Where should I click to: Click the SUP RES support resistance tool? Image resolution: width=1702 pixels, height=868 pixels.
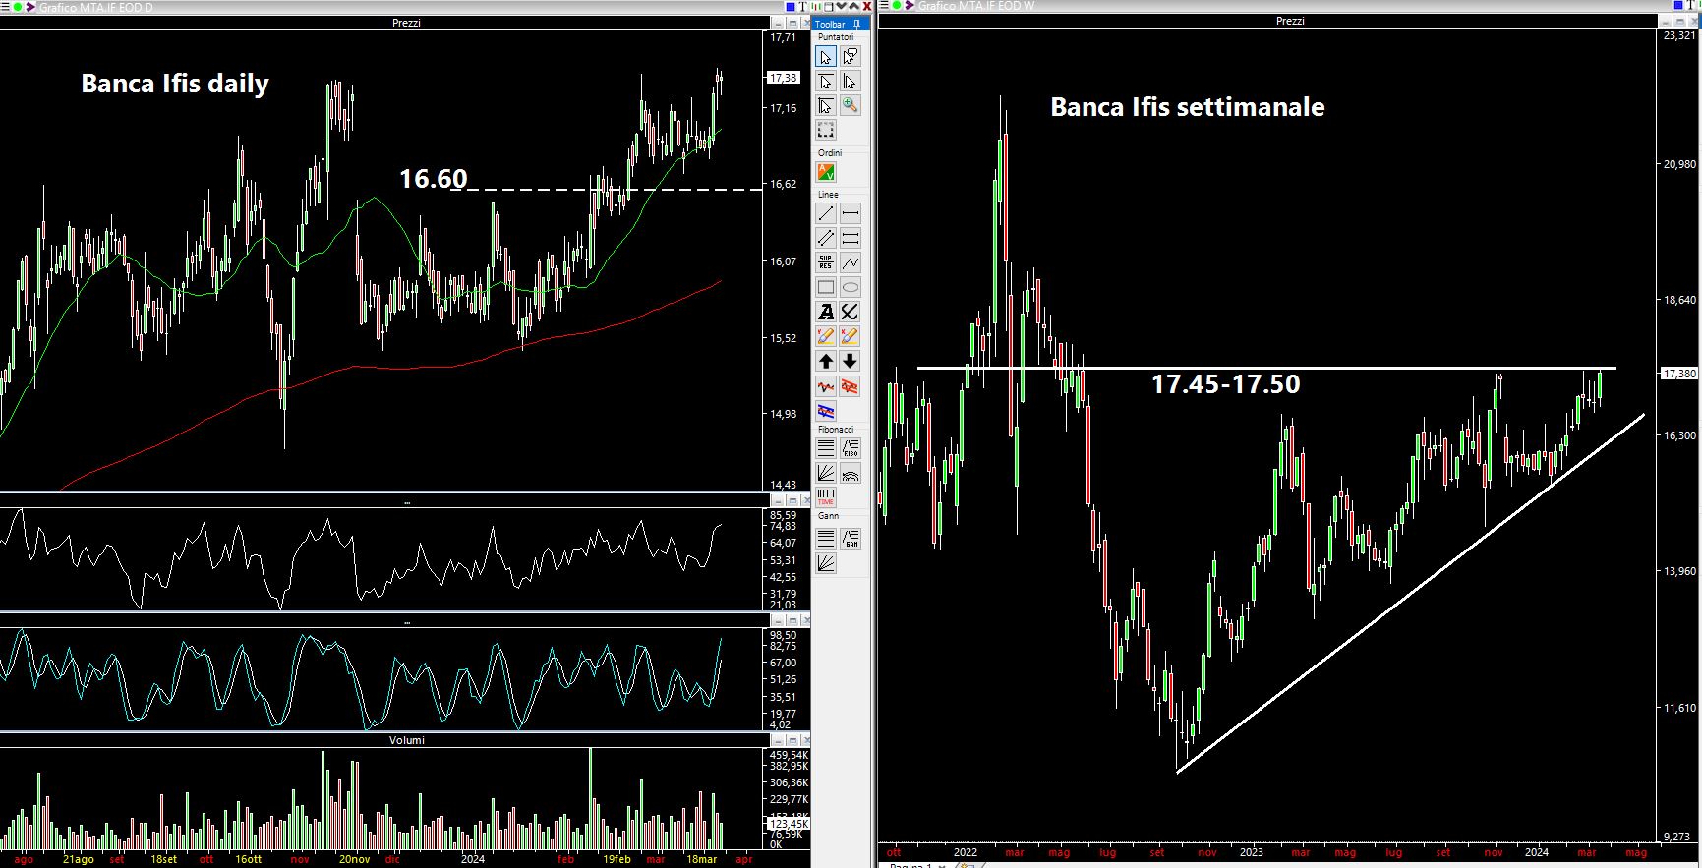(826, 262)
